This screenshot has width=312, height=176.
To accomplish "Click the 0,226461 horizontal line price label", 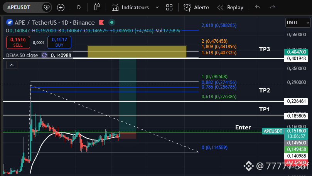I will click(x=296, y=101).
